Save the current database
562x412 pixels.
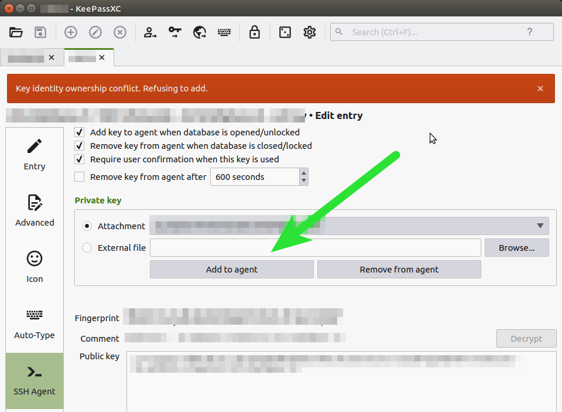40,32
